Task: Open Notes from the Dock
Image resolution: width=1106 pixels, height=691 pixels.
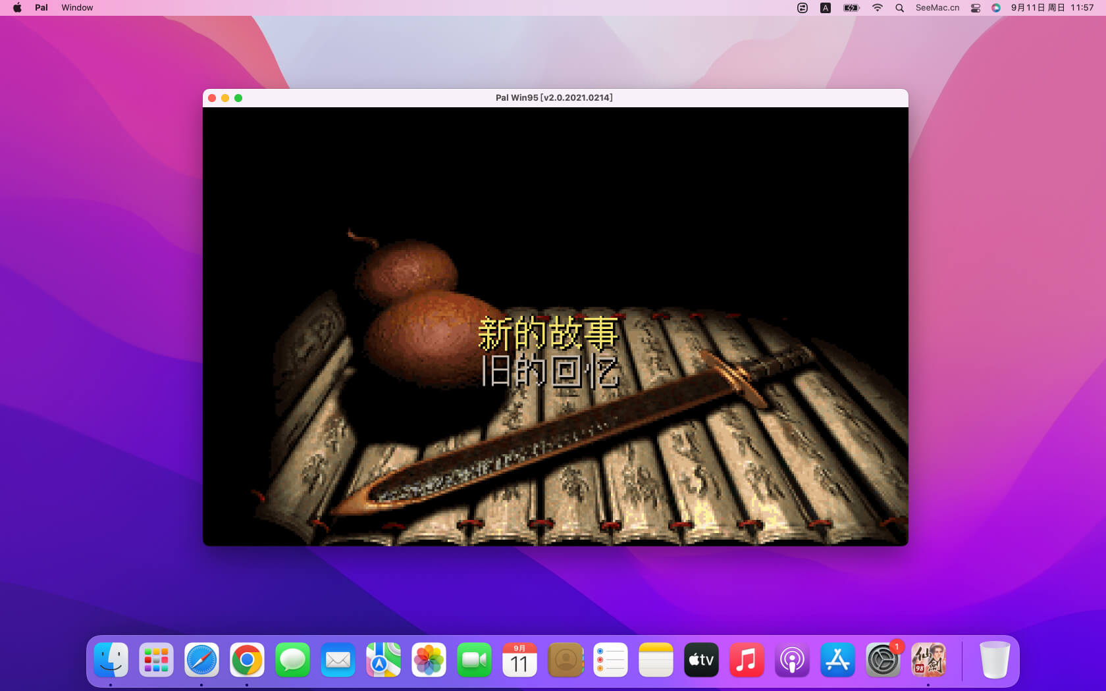Action: tap(656, 660)
